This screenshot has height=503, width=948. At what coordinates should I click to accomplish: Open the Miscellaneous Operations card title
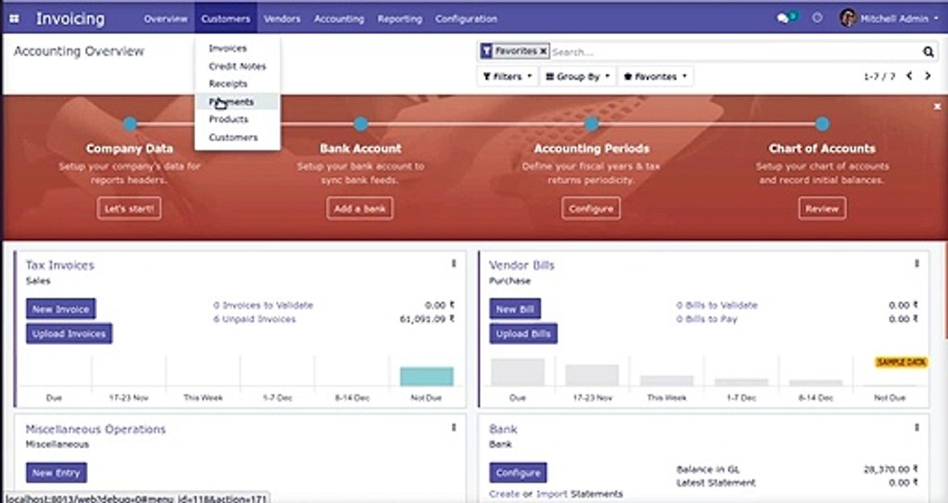96,429
